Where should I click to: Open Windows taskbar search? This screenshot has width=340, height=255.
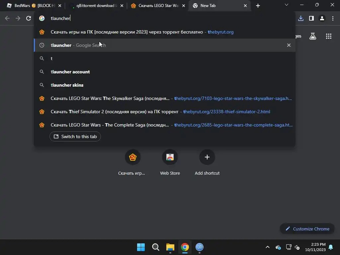tap(155, 247)
